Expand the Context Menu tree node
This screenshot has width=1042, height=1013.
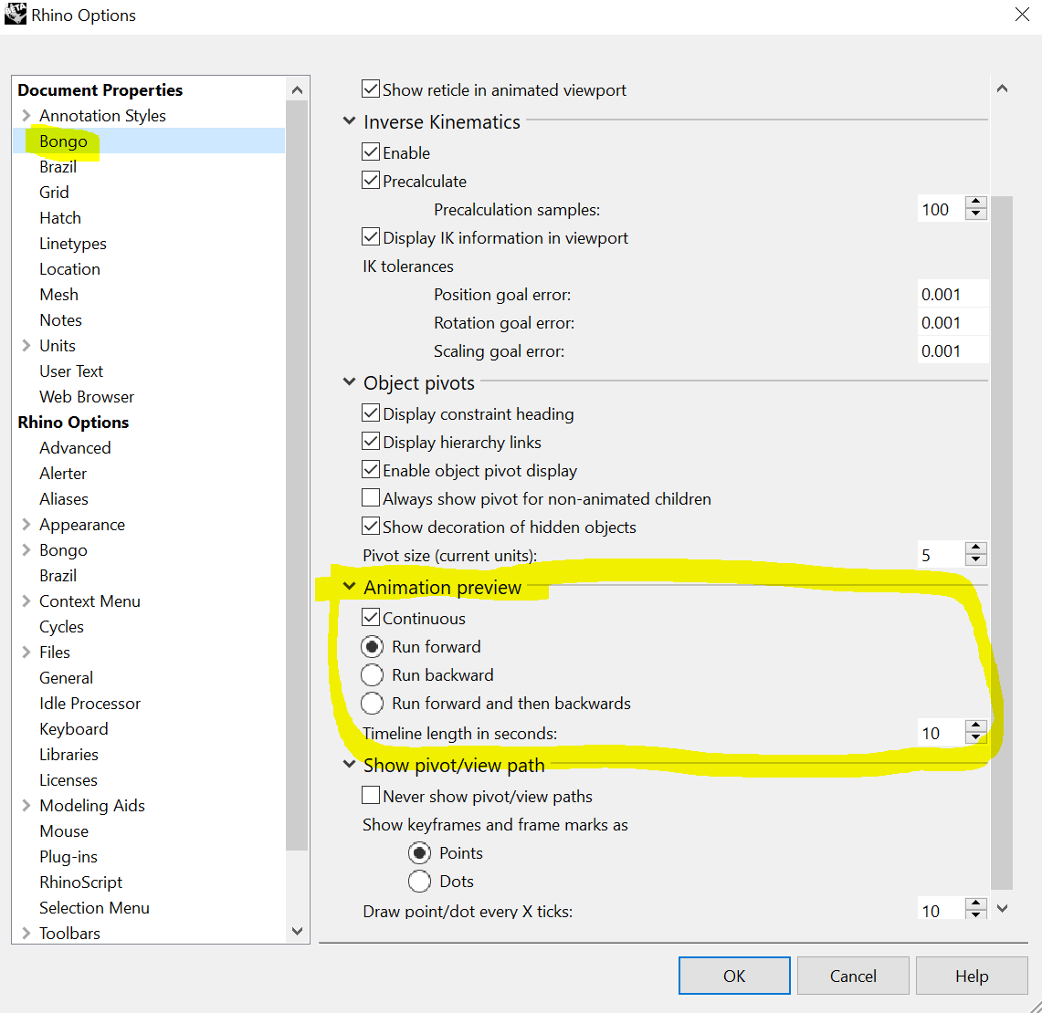coord(26,601)
